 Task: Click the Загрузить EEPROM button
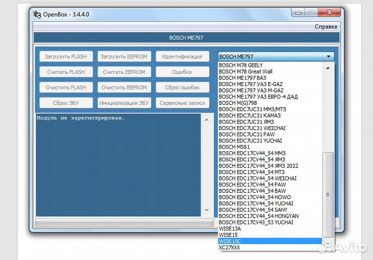point(124,56)
